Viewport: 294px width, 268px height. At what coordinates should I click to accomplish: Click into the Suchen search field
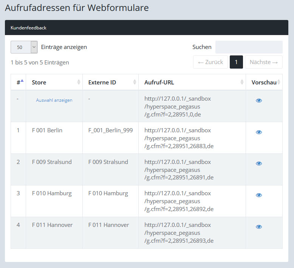(249, 47)
